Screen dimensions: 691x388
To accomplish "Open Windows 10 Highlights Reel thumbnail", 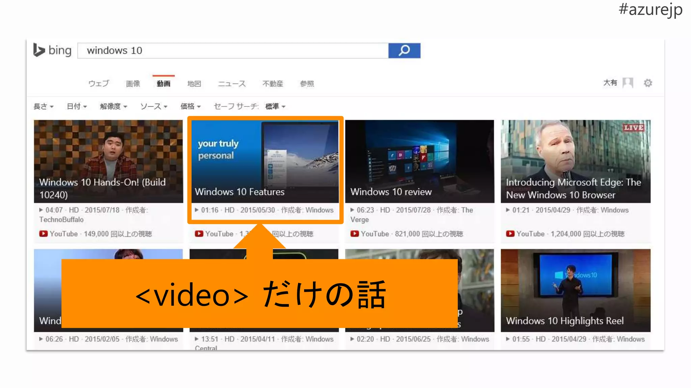I will point(575,290).
